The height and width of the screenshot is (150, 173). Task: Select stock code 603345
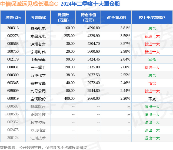(x=13, y=83)
